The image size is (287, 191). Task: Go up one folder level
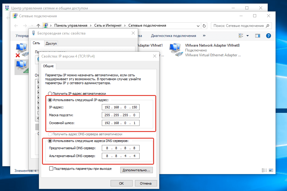pos(38,26)
